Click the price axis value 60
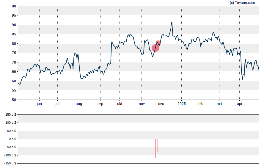 pos(14,81)
